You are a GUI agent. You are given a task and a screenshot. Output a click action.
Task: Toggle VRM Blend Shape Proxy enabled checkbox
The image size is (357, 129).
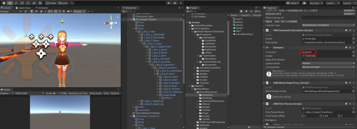pos(271,83)
